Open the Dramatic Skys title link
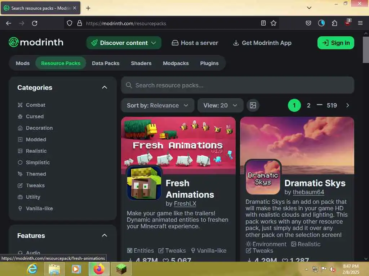The width and height of the screenshot is (369, 276). pyautogui.click(x=315, y=183)
